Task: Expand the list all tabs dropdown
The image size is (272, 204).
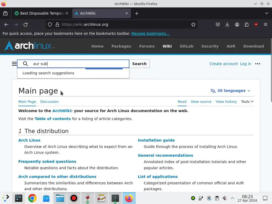Action: pos(267,13)
